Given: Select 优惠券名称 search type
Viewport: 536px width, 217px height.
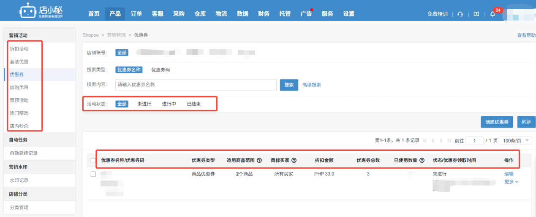Looking at the screenshot, I should tap(129, 70).
